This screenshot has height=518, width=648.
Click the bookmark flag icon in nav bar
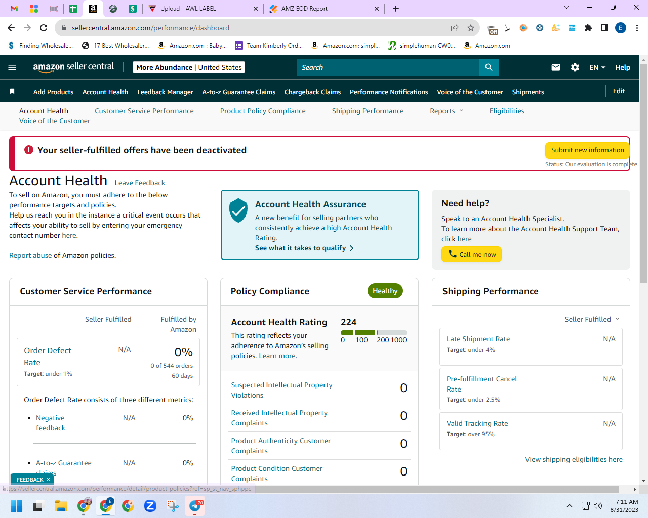click(x=12, y=91)
